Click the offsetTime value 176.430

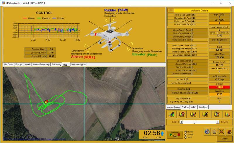click(x=219, y=57)
